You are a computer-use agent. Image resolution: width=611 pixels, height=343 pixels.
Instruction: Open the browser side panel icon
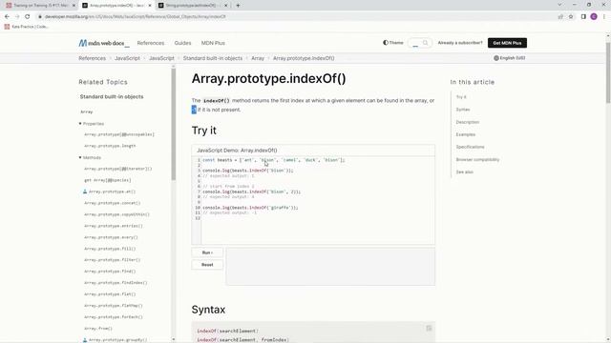pos(583,17)
